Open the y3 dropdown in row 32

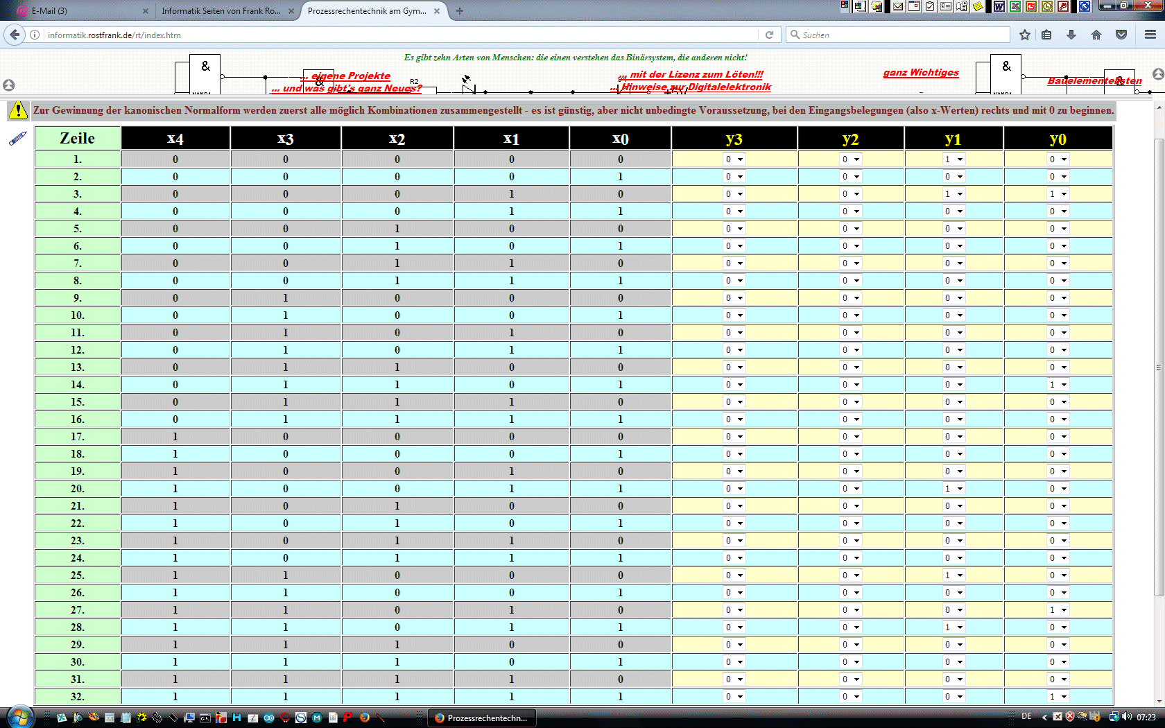click(x=734, y=697)
